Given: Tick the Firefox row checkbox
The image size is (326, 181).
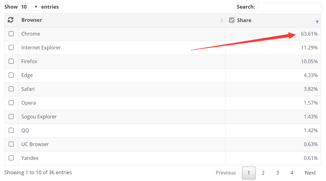Looking at the screenshot, I should [11, 61].
